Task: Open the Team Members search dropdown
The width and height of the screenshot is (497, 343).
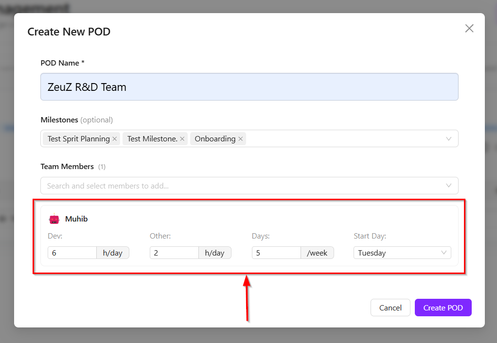Action: (249, 186)
